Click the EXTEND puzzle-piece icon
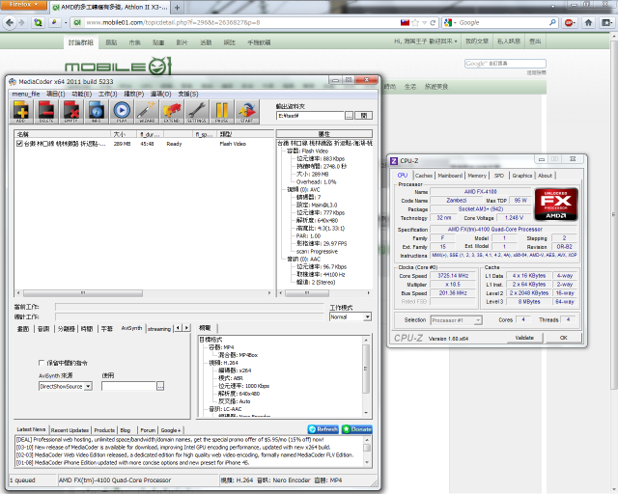This screenshot has width=618, height=494. 172,112
